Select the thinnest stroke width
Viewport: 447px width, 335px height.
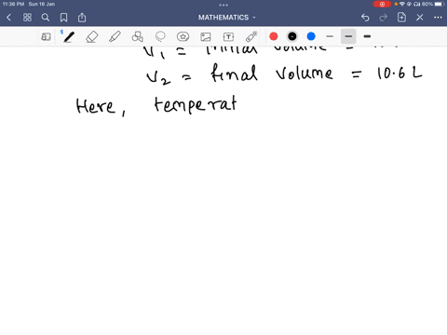330,36
